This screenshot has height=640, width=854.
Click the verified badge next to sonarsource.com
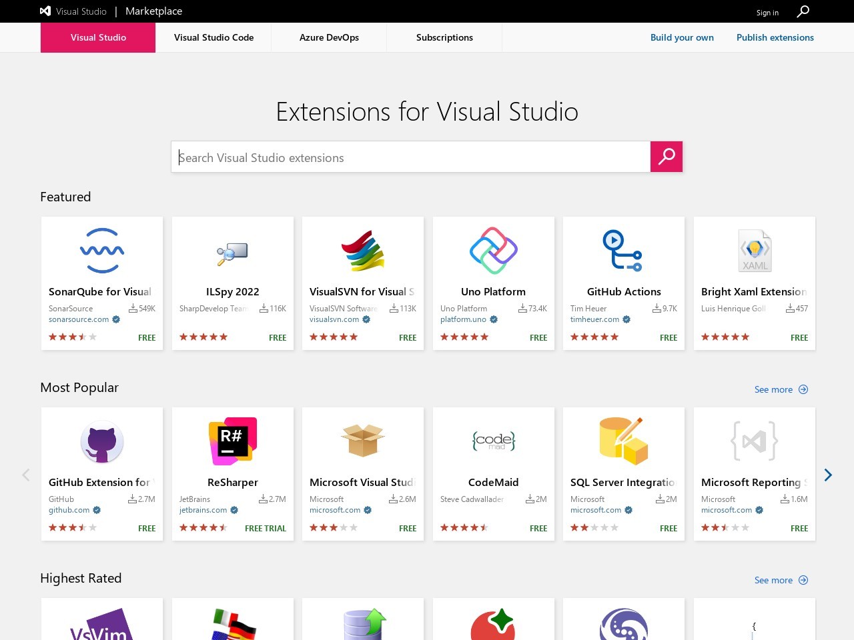116,319
